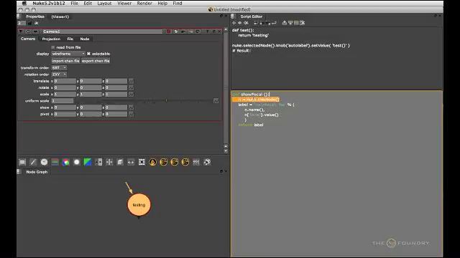Click the red node color swatch on Camera1
Viewport: 460px width, 258px height.
(169, 32)
